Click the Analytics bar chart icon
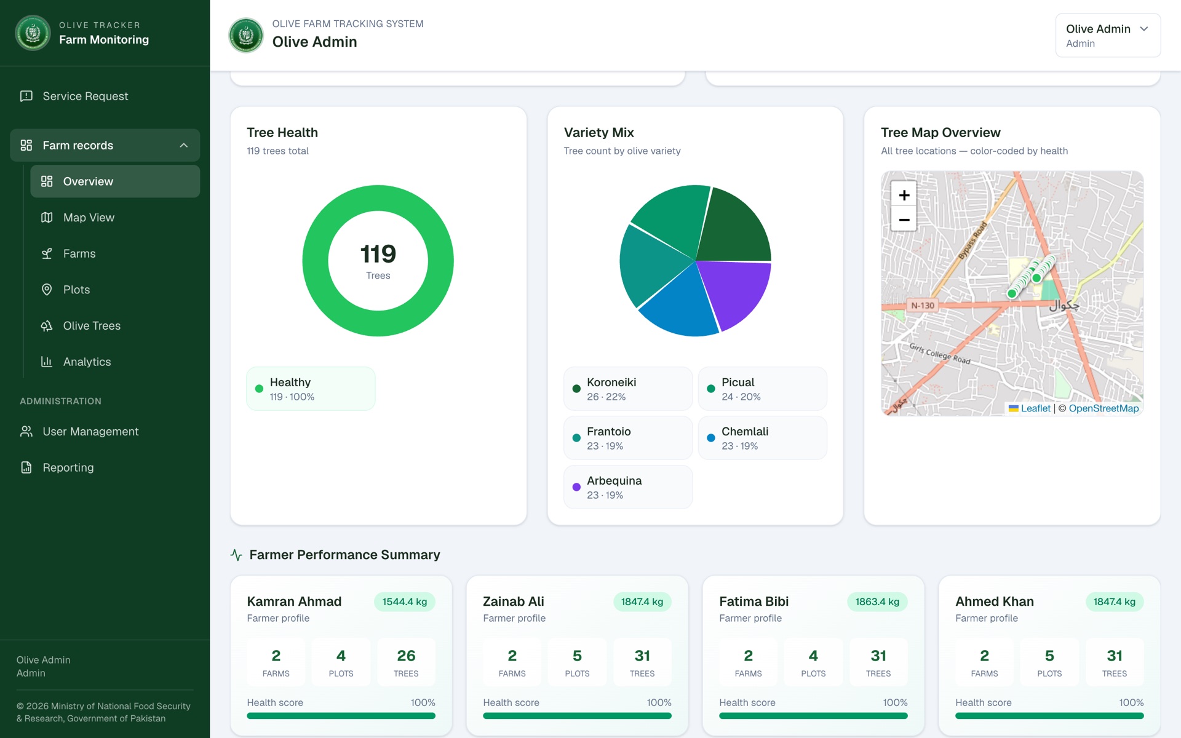Screen dimensions: 1181x738 coord(47,362)
